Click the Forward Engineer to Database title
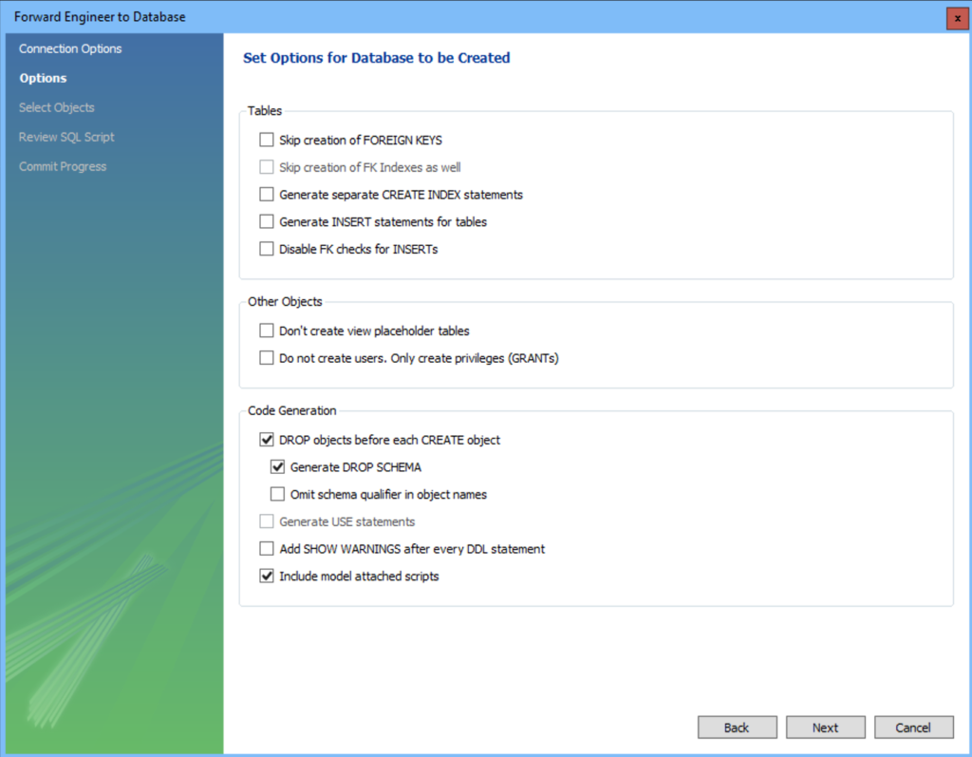Image resolution: width=972 pixels, height=757 pixels. point(100,17)
